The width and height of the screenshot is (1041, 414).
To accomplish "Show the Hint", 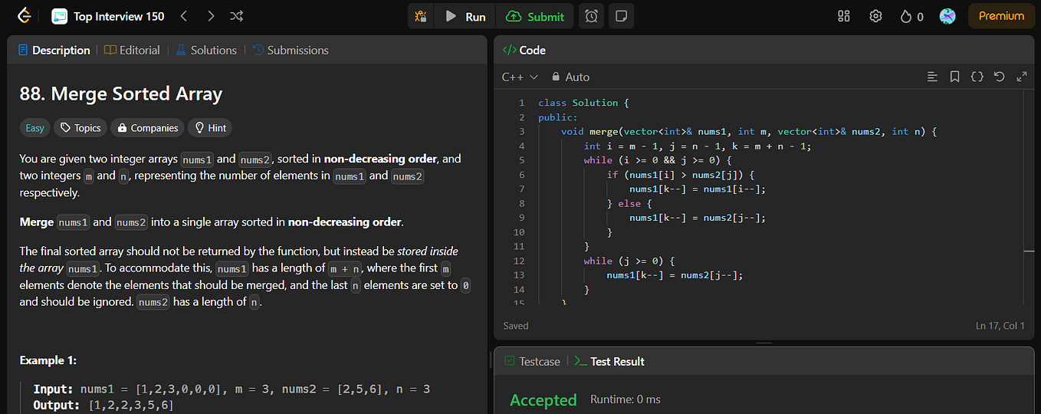I will 210,128.
